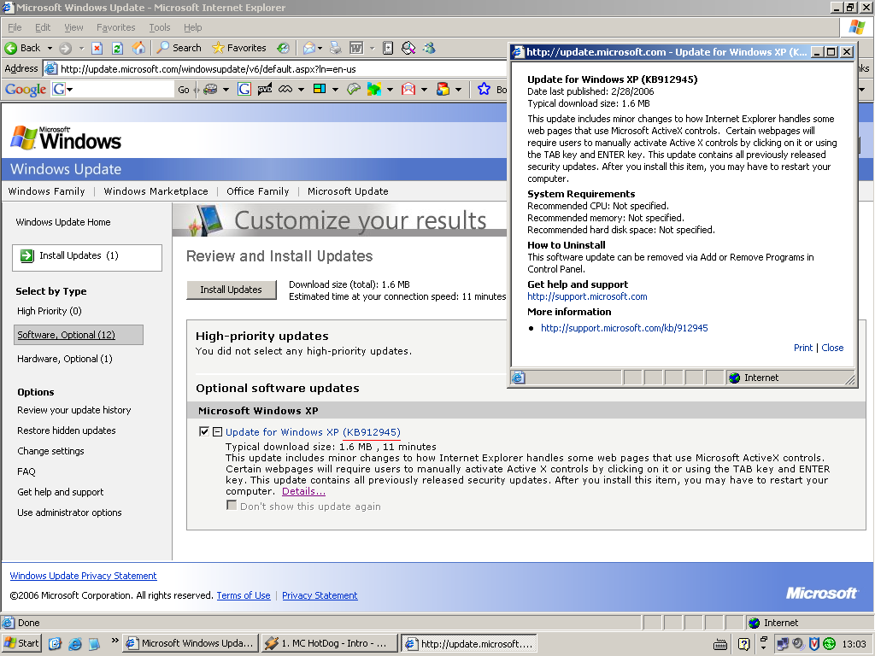
Task: Click the help question mark tray icon
Action: tap(743, 644)
